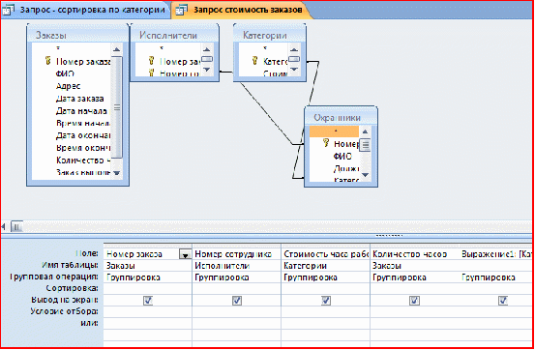This screenshot has width=535, height=350.
Task: Click the criteria cell under the «Номер заказа» column
Action: click(147, 311)
